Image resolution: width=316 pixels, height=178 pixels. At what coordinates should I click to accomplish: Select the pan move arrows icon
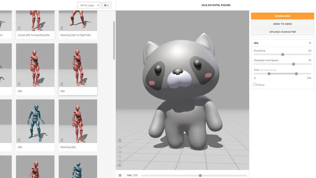120,152
